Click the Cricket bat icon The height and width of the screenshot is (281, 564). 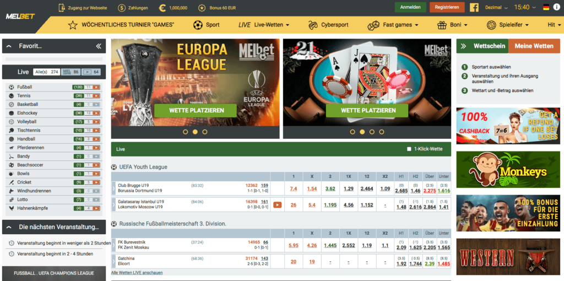11,182
